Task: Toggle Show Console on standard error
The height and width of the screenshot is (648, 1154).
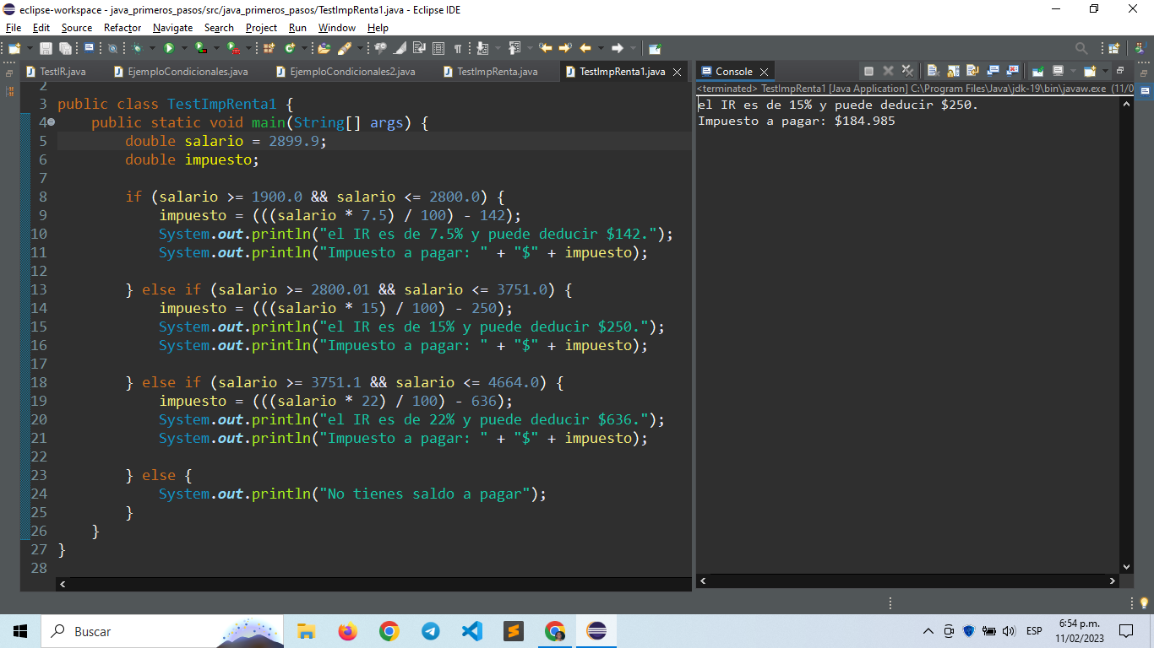Action: coord(1012,71)
